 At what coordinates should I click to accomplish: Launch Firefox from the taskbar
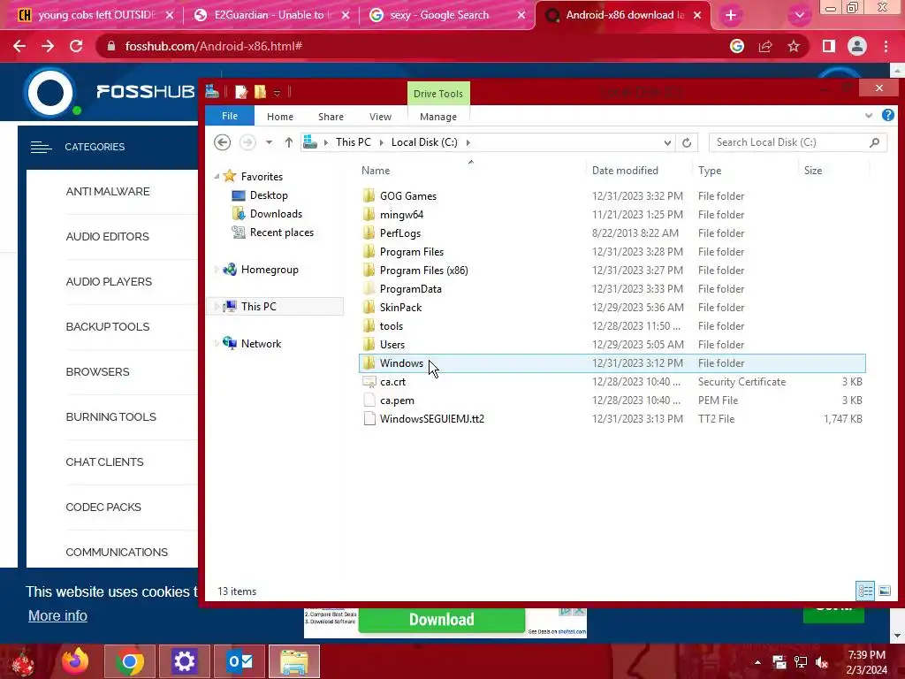point(75,661)
